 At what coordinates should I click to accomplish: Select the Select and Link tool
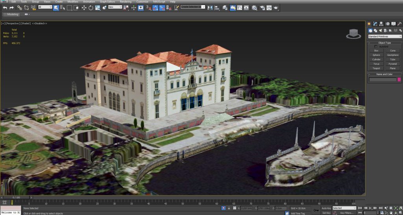[x=19, y=7]
